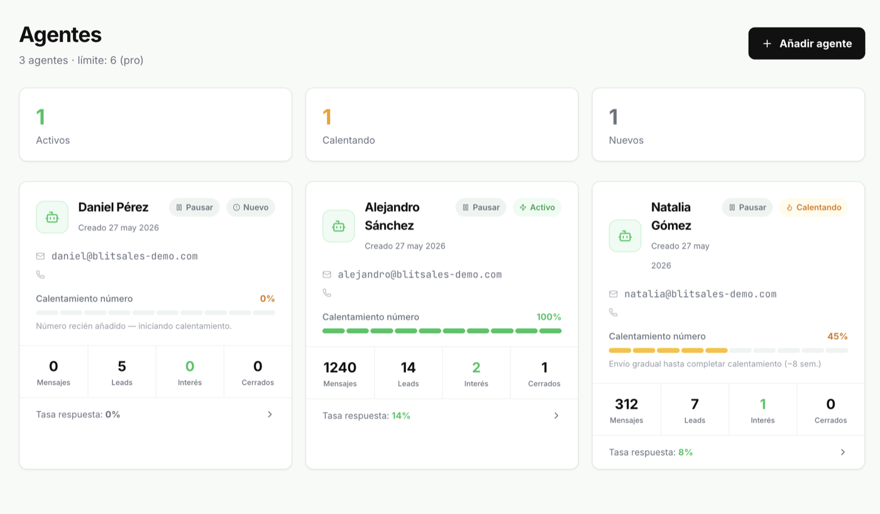Click the 'Número recién añadido' warm-up note
Screen dimensions: 880x514
(134, 326)
